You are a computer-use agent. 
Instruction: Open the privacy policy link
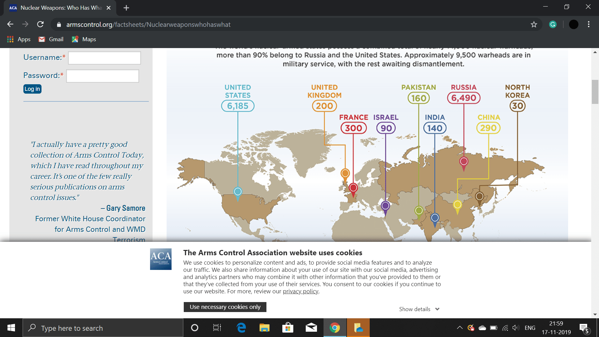click(300, 291)
